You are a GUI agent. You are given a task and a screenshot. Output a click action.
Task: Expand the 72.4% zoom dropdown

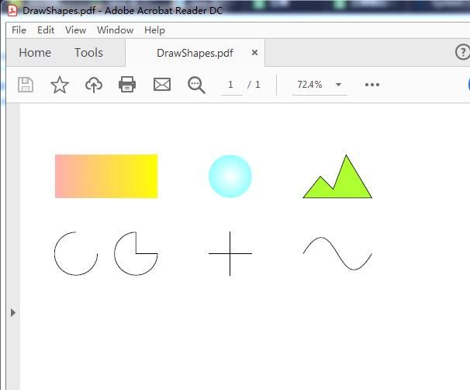(338, 85)
